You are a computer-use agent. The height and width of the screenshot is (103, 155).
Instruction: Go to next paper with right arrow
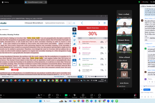coord(99,23)
